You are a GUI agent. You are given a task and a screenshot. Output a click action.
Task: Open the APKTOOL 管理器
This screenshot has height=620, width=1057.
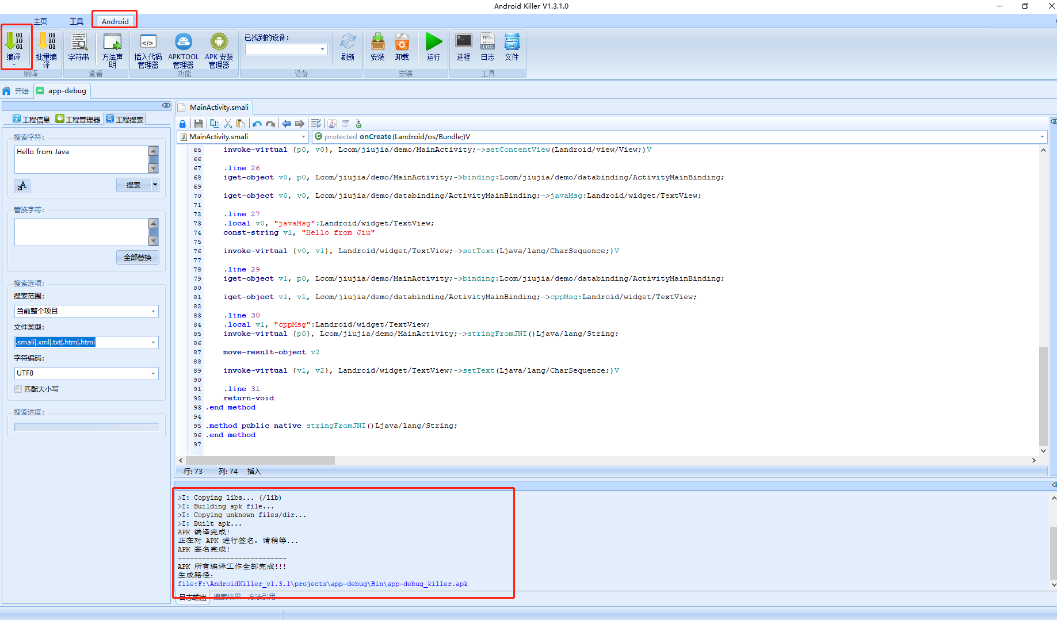(184, 49)
